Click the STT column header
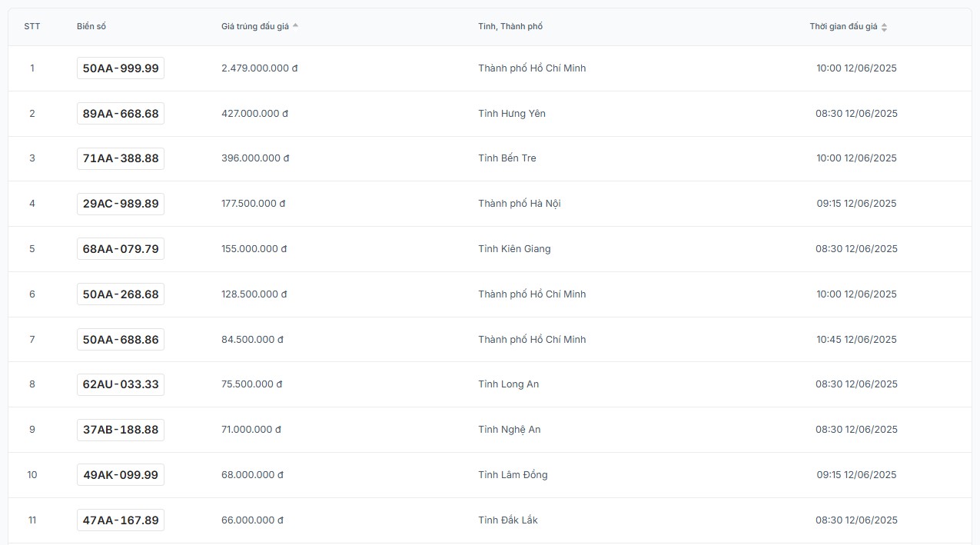The image size is (980, 545). pyautogui.click(x=32, y=27)
